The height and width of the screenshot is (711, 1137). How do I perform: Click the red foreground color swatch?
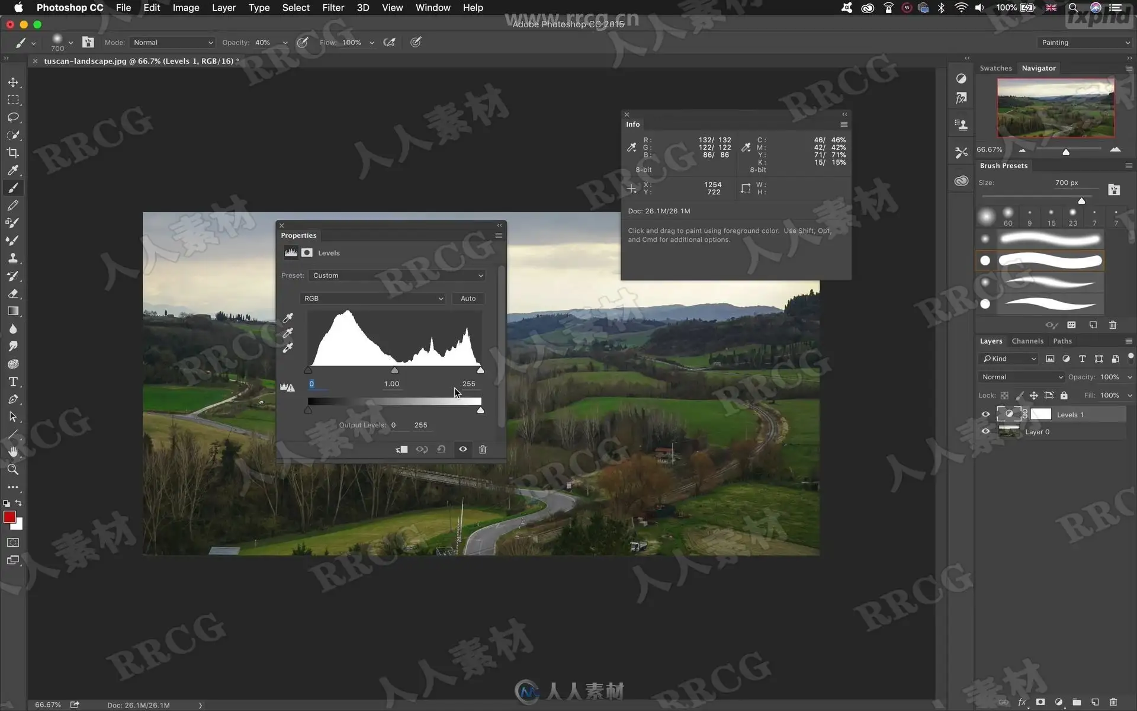coord(9,517)
